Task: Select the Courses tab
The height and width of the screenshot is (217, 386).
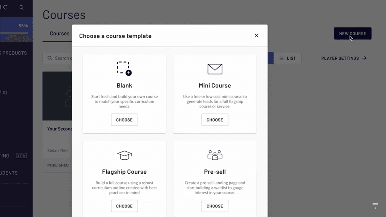Action: [60, 34]
